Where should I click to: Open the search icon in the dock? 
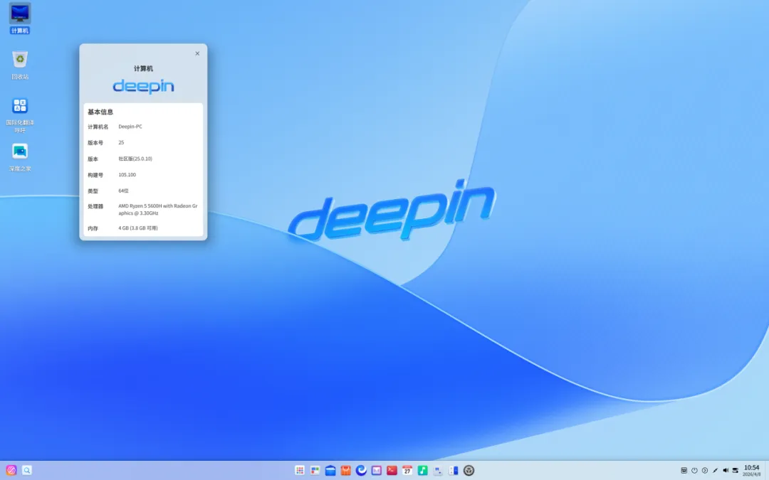[x=27, y=470]
